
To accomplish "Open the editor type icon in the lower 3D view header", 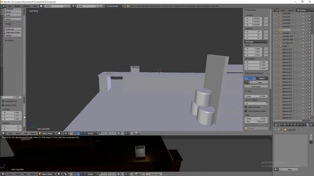I will (4, 174).
